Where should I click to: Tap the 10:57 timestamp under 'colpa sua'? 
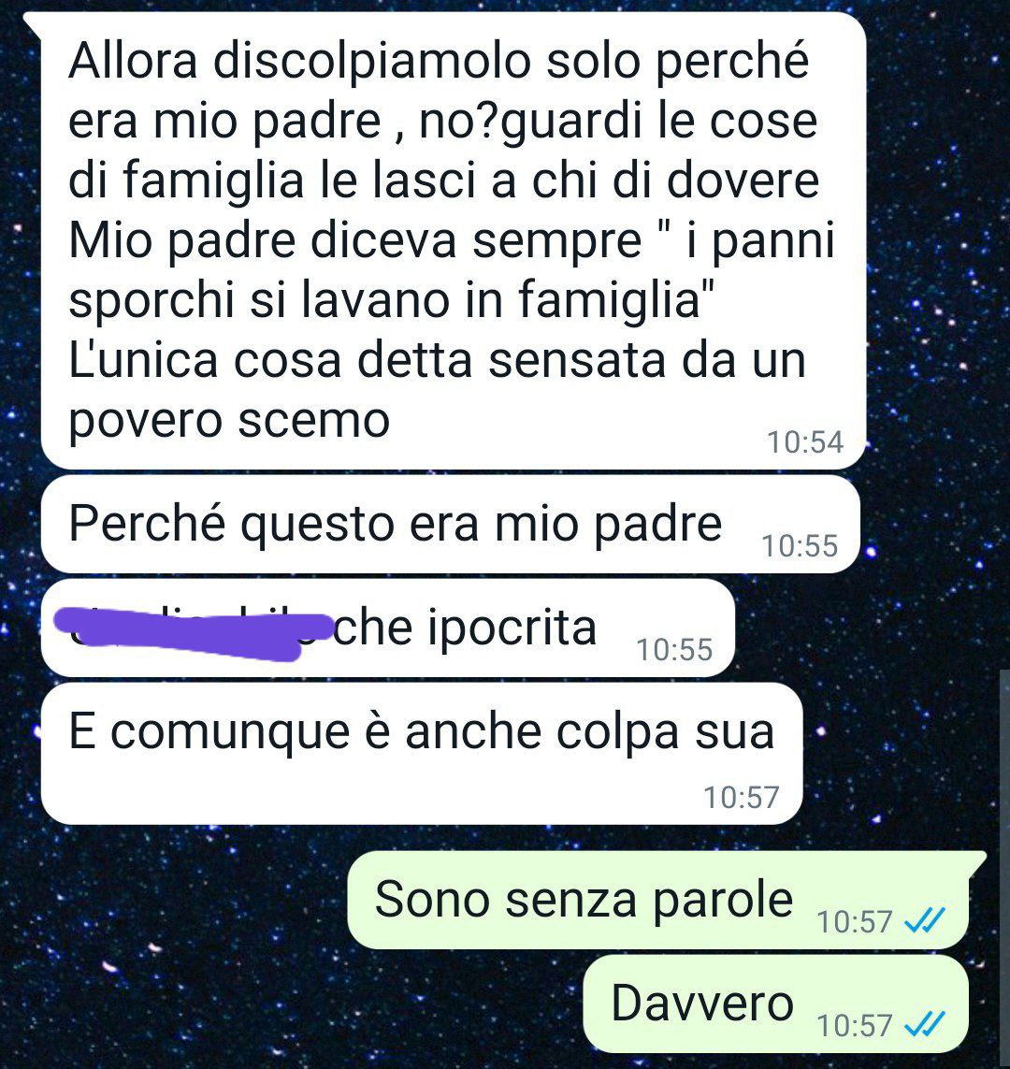(742, 797)
